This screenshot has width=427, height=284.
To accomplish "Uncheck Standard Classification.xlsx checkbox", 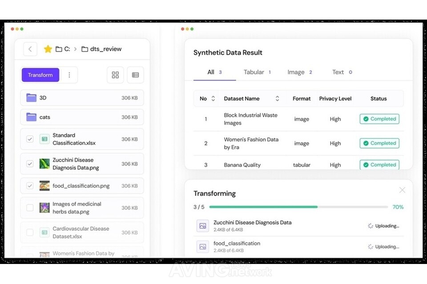I will point(30,139).
